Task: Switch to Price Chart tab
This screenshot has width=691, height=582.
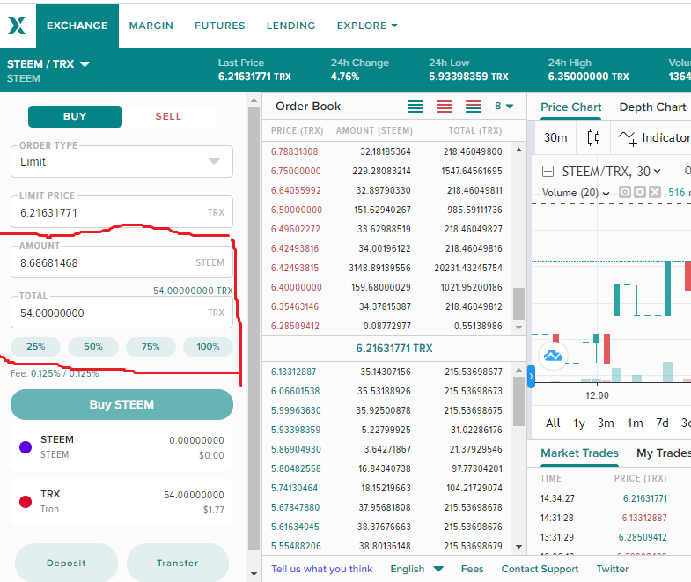Action: click(570, 107)
